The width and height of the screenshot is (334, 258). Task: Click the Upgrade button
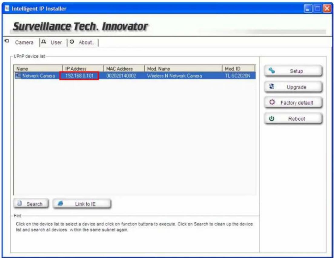[x=293, y=87]
